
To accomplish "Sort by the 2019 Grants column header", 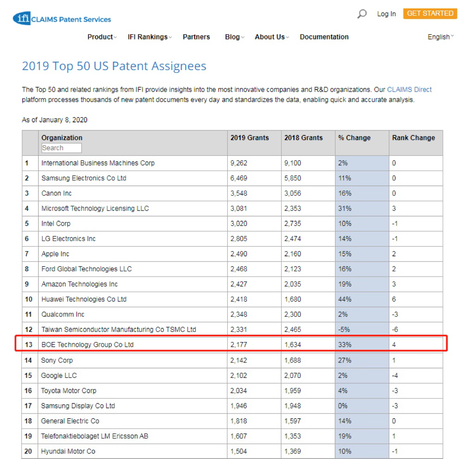I will (x=249, y=138).
